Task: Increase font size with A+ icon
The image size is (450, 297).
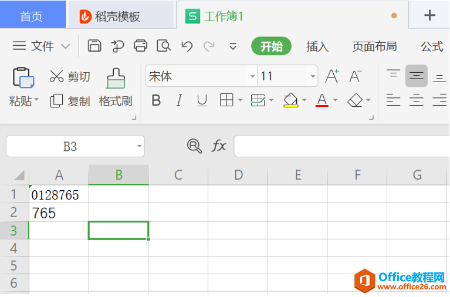Action: tap(332, 76)
